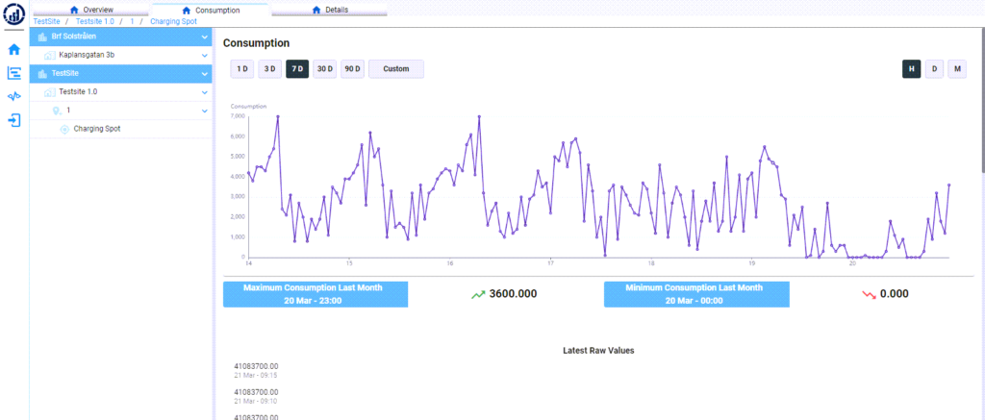The height and width of the screenshot is (420, 985).
Task: Select hourly (H) chart resolution
Action: [910, 69]
